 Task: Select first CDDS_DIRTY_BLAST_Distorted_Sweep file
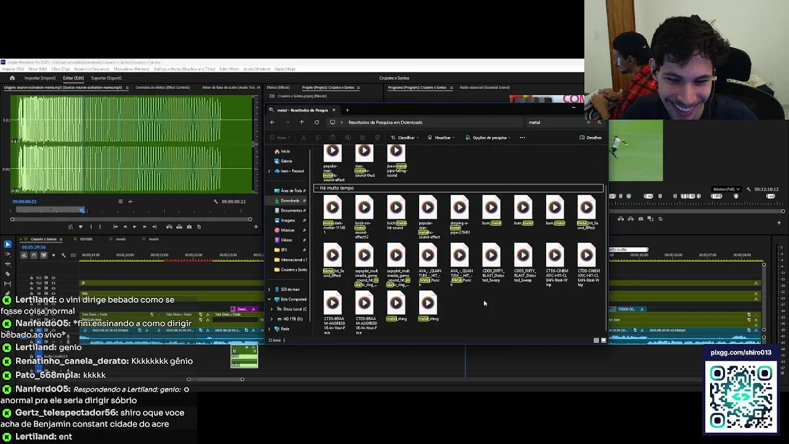coord(492,264)
